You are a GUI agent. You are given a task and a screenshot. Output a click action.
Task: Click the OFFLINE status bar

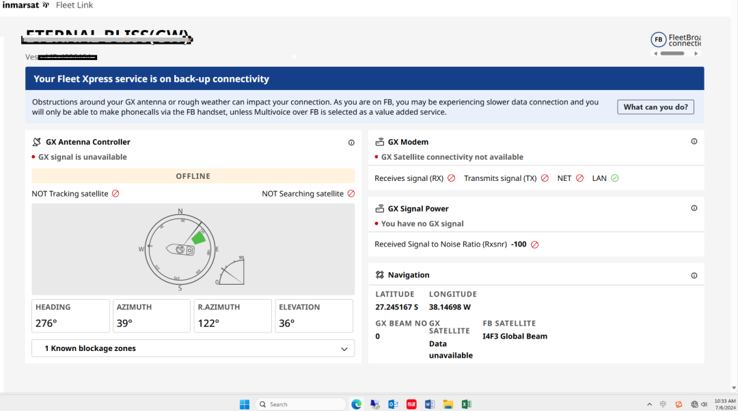click(193, 176)
